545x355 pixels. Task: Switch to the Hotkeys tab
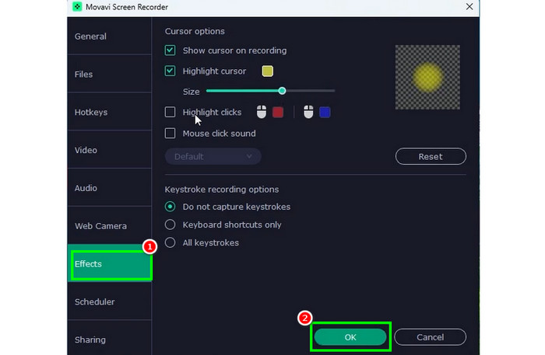coord(110,113)
